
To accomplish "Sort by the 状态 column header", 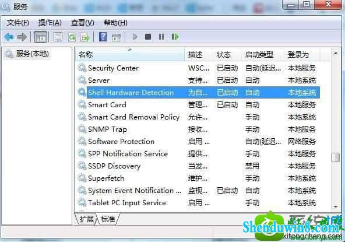I will (228, 54).
